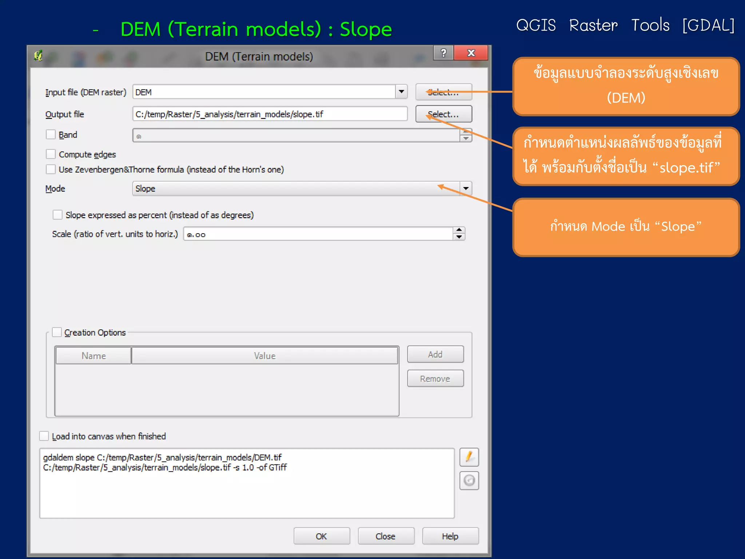Click the gdaldem command text box

click(247, 483)
